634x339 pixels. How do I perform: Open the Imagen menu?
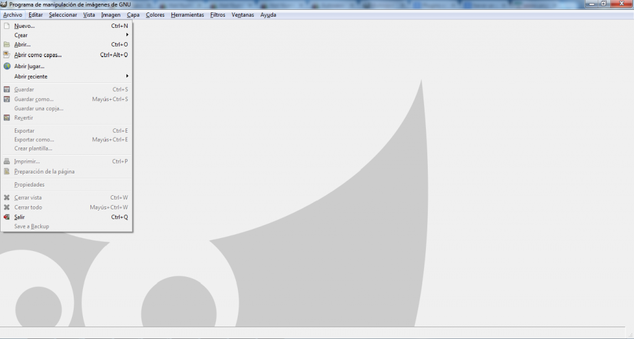tap(111, 15)
